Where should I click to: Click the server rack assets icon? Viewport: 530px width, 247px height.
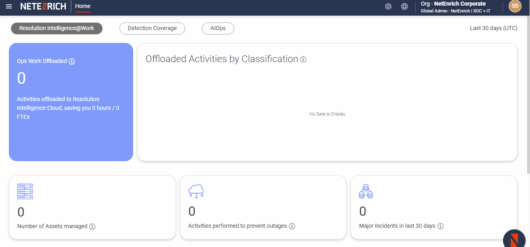point(25,192)
